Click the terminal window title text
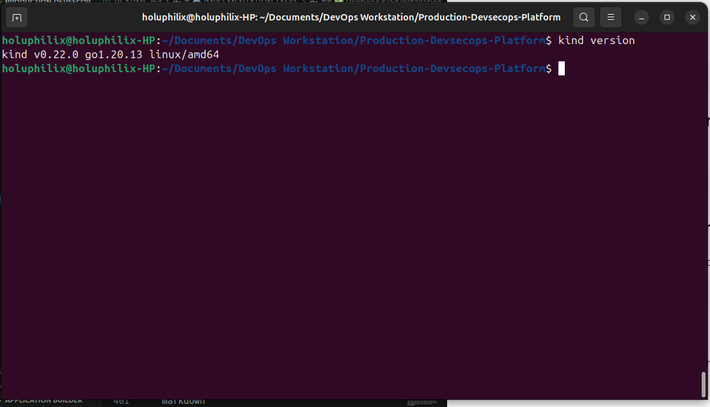This screenshot has height=407, width=710. (351, 17)
